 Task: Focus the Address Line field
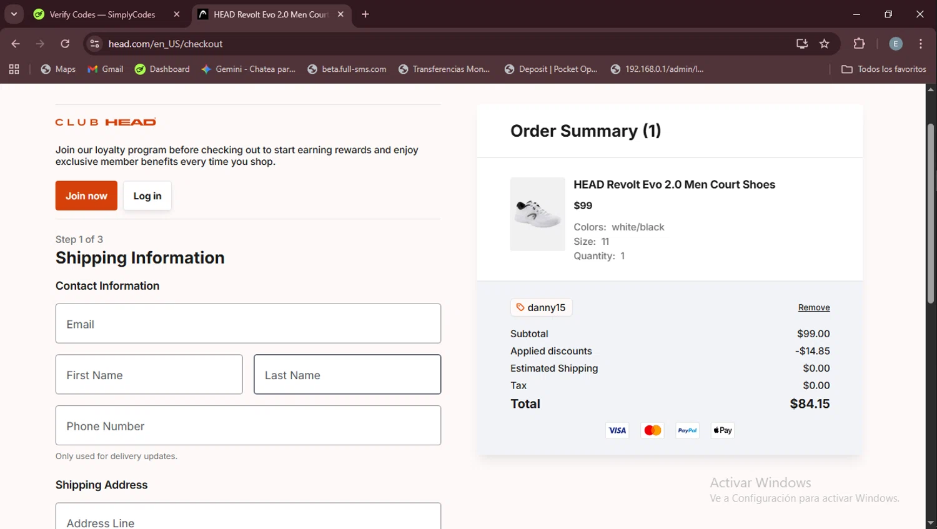click(x=248, y=516)
